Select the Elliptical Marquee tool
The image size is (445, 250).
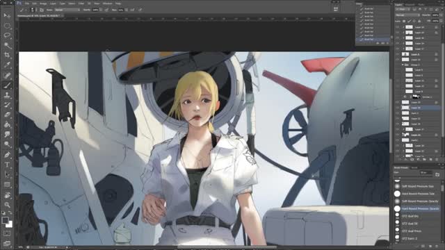(x=7, y=26)
